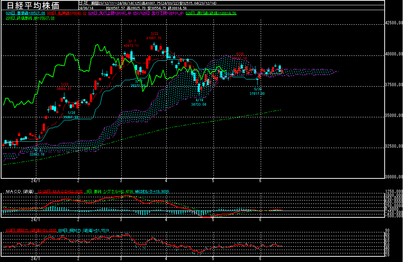Click month 4 marker on main chart axis
Viewport: 403px width, 262px height.
(166, 181)
